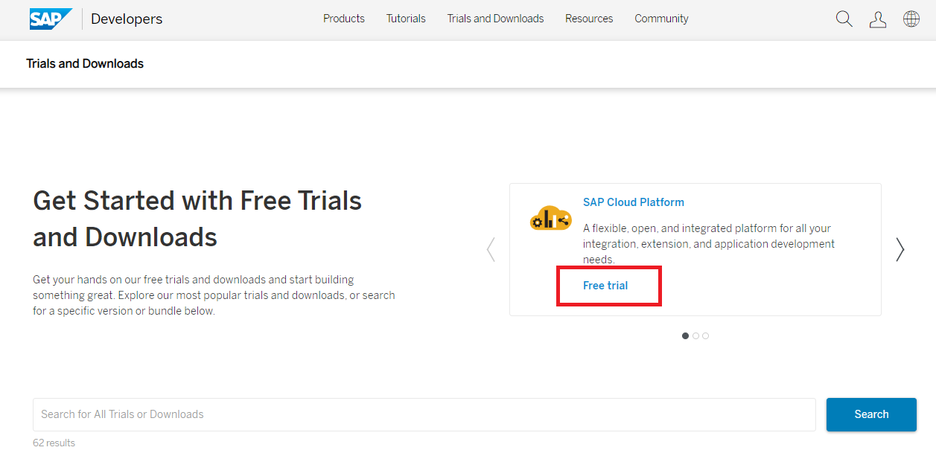
Task: Select the SAP Cloud Platform cloud icon
Action: coord(550,219)
